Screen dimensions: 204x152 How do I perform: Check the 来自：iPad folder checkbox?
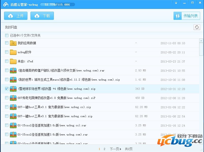[6, 61]
